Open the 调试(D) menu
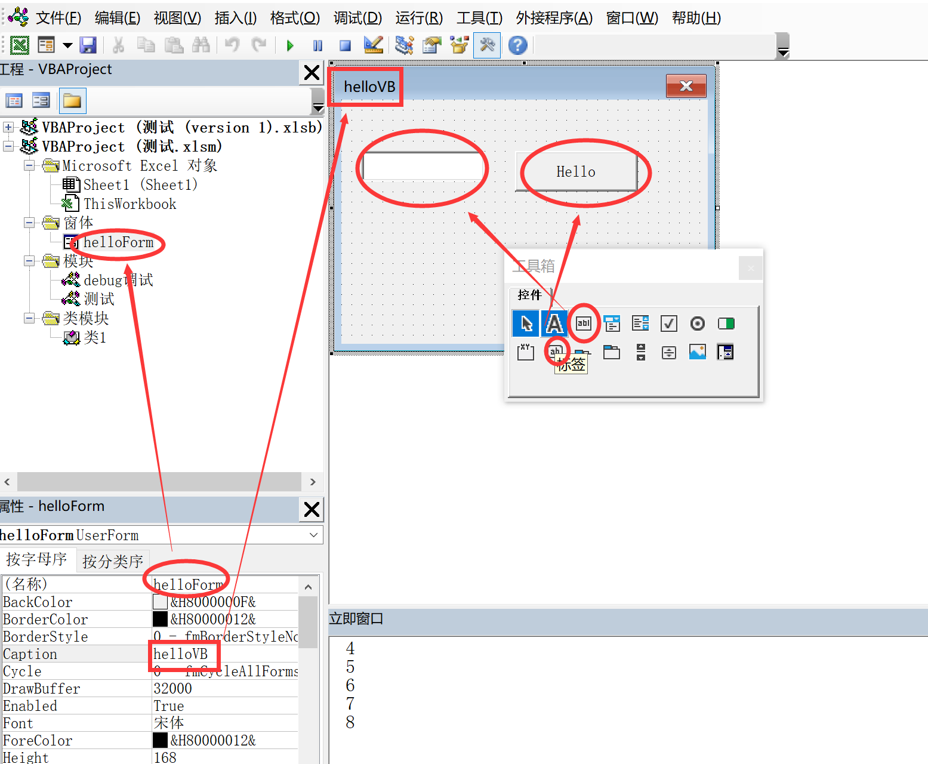928x764 pixels. point(357,18)
